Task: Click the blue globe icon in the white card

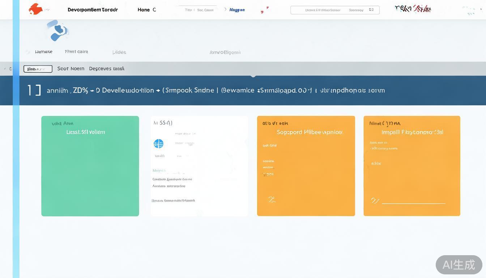Action: tap(158, 144)
